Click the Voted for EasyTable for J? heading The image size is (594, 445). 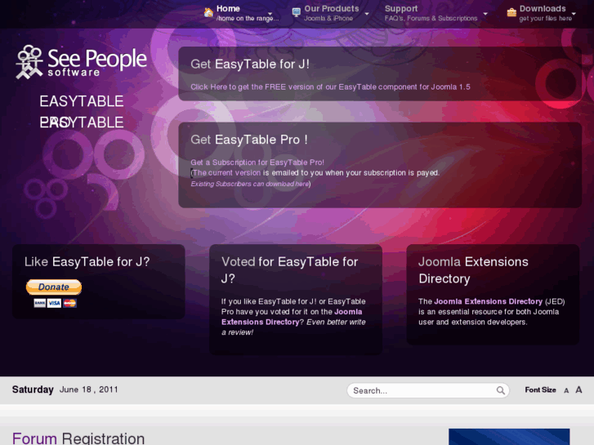click(290, 270)
